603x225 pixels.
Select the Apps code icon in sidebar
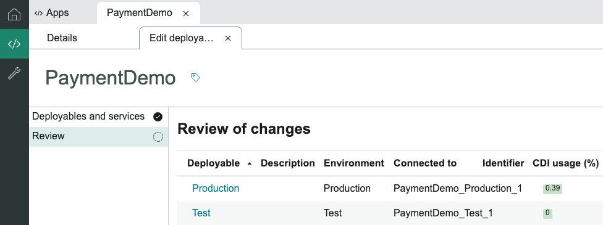(x=14, y=44)
